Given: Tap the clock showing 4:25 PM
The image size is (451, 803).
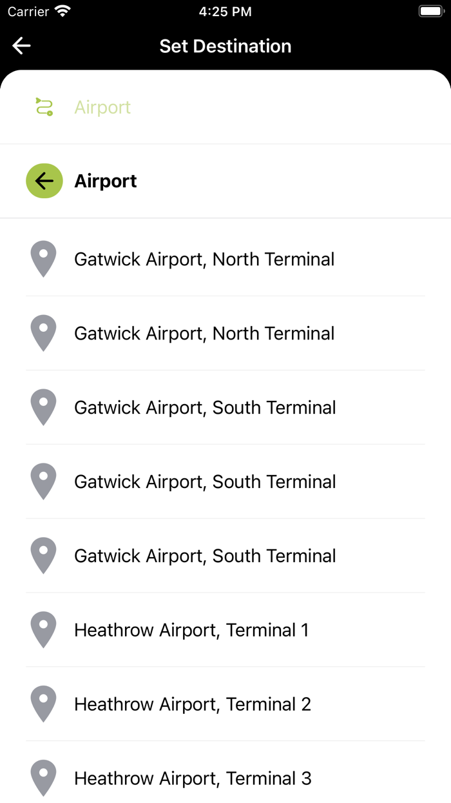Looking at the screenshot, I should 225,10.
